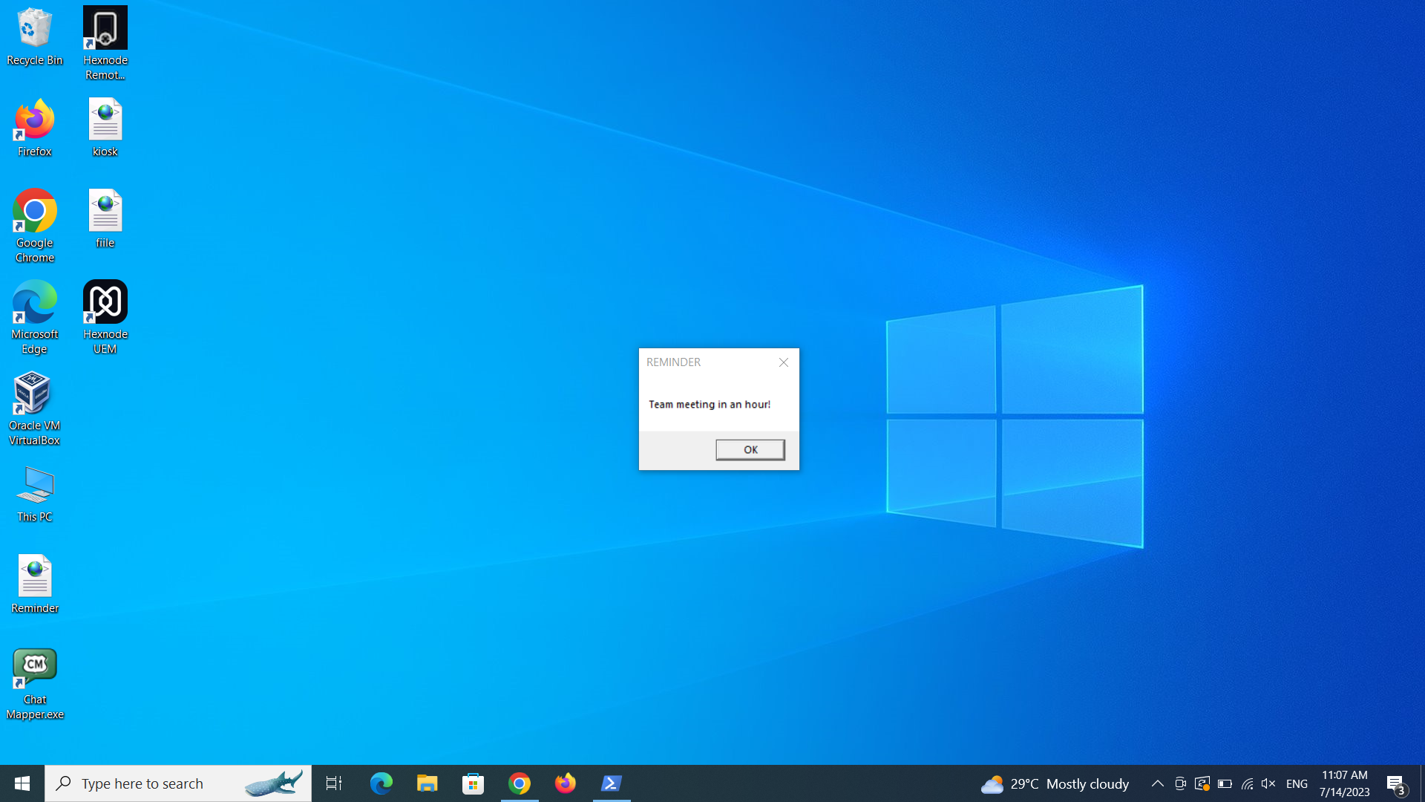Open Firefox from the taskbar
This screenshot has height=802, width=1425.
coord(566,783)
